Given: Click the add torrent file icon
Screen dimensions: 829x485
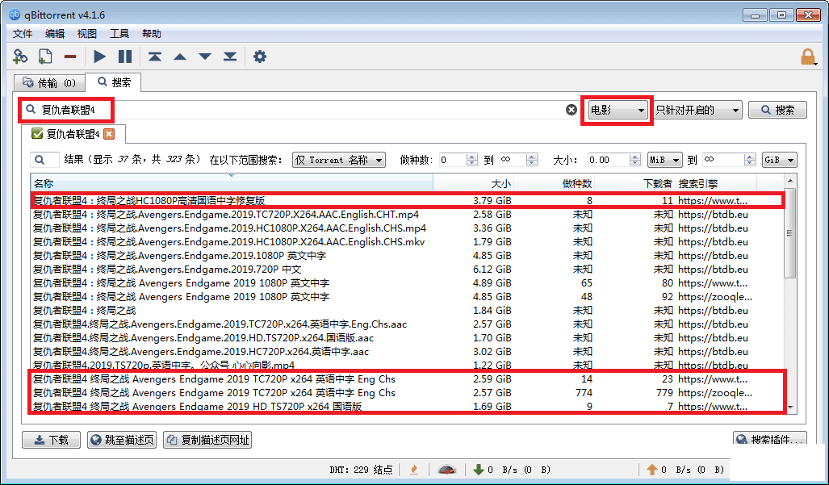Looking at the screenshot, I should coord(45,56).
